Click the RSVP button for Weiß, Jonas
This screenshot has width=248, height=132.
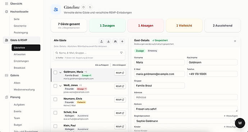click(x=120, y=86)
